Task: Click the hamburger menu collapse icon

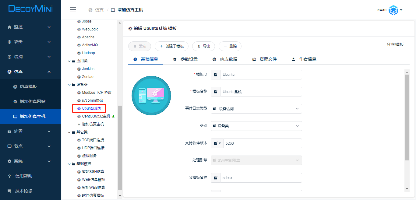Action: [x=73, y=9]
